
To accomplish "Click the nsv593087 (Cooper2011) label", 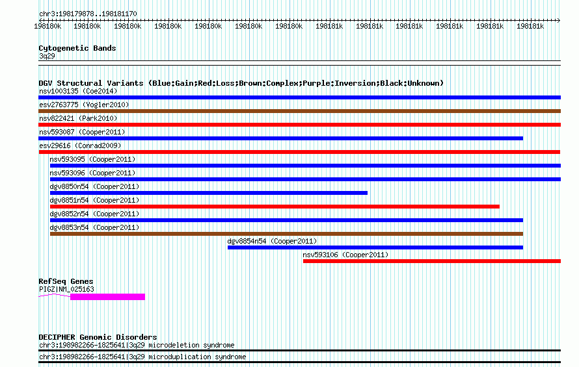I will (82, 132).
